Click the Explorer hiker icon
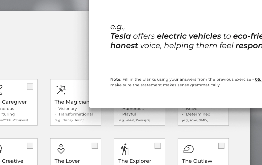This screenshot has width=262, height=165. (x=125, y=149)
